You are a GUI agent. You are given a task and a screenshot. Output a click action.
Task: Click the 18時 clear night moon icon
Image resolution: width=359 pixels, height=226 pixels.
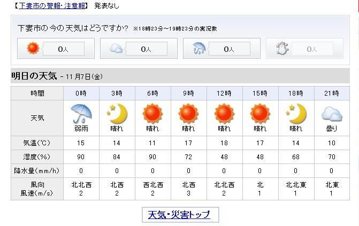coord(296,113)
